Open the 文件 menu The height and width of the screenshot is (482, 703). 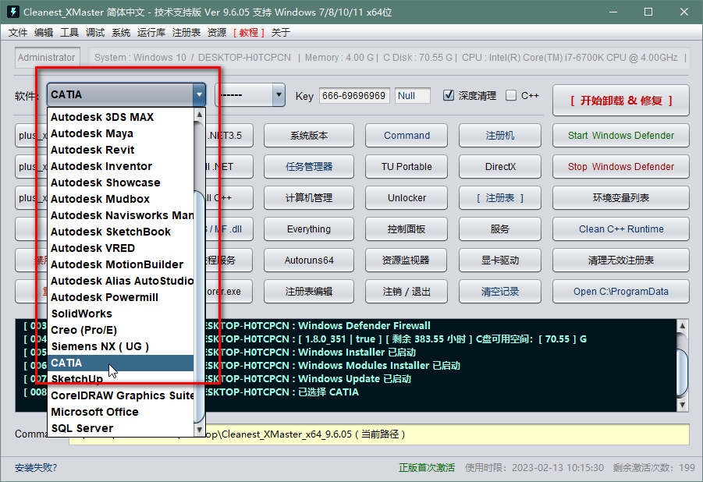point(18,32)
